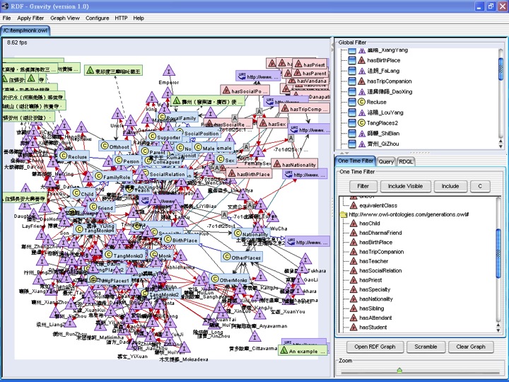Open the Apply Filter menu

30,18
